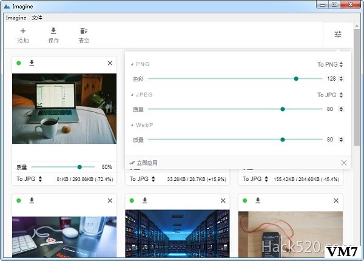Click the WebP quality stepper arrows at 80

click(341, 140)
